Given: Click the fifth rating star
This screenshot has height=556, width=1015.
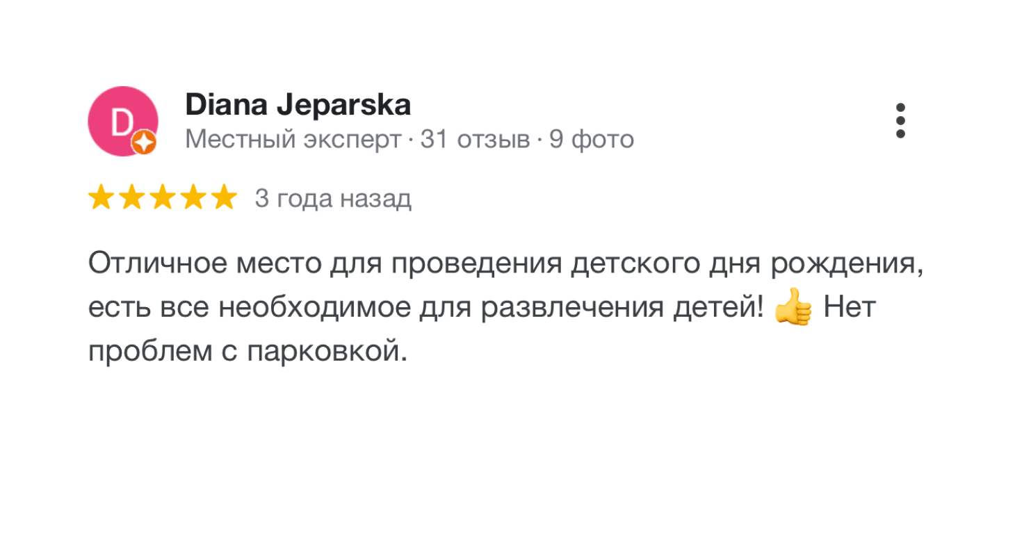Looking at the screenshot, I should [223, 198].
